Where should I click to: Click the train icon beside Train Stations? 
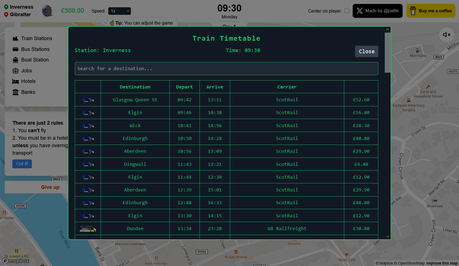[15, 39]
